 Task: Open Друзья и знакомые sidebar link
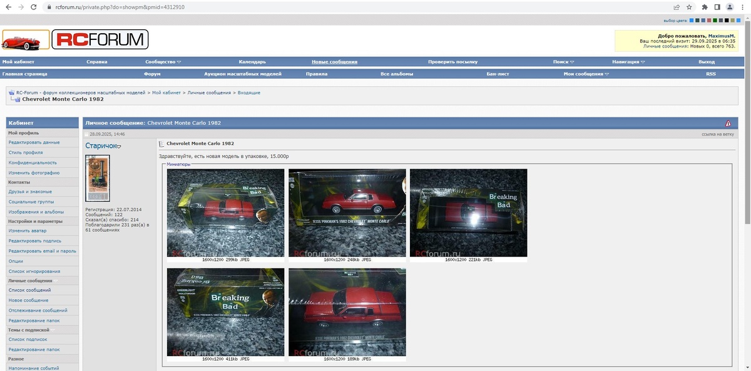[30, 192]
